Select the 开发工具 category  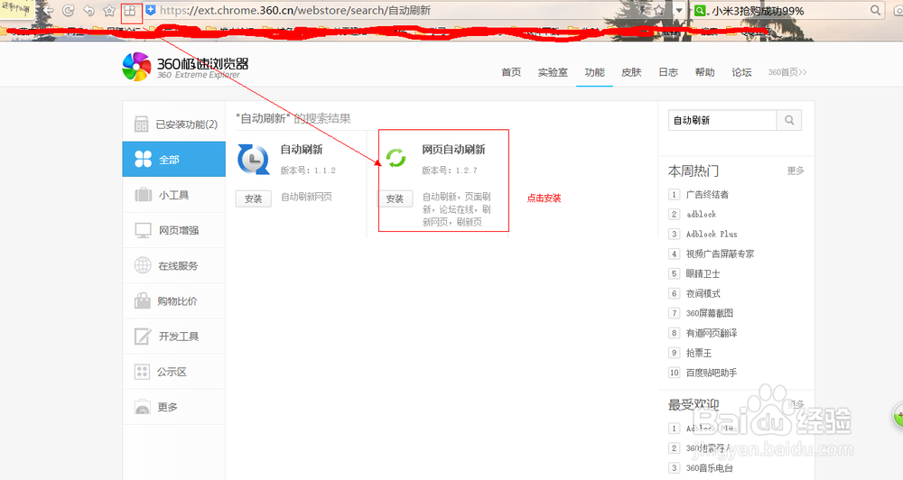coord(174,337)
